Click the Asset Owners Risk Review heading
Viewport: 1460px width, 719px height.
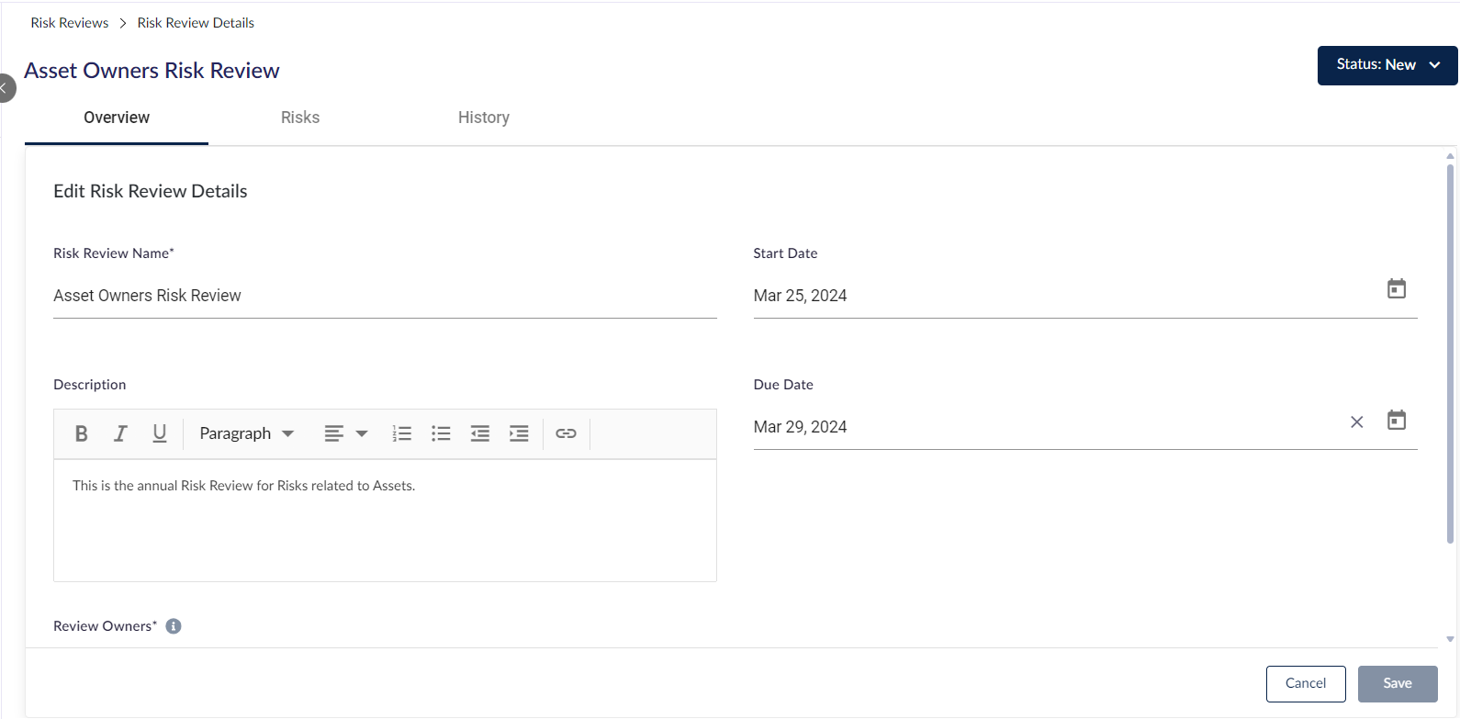(x=152, y=71)
